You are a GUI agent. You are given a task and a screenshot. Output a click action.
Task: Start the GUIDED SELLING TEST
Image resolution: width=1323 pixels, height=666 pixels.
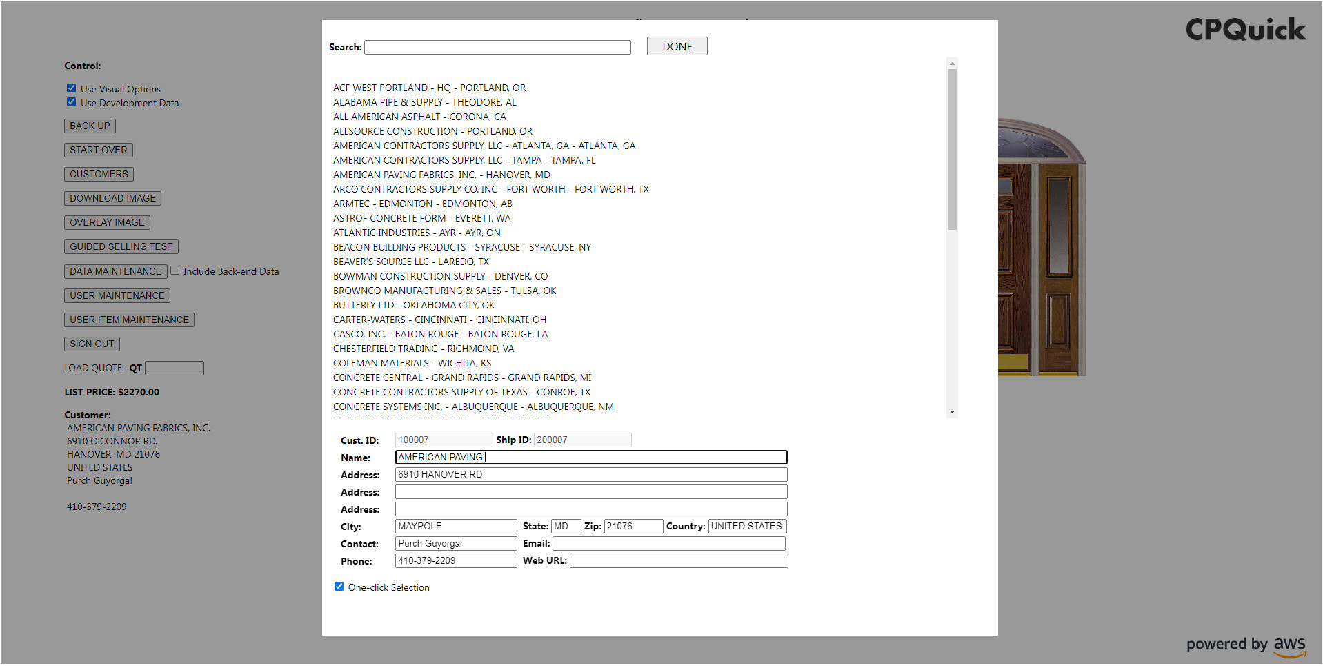121,246
